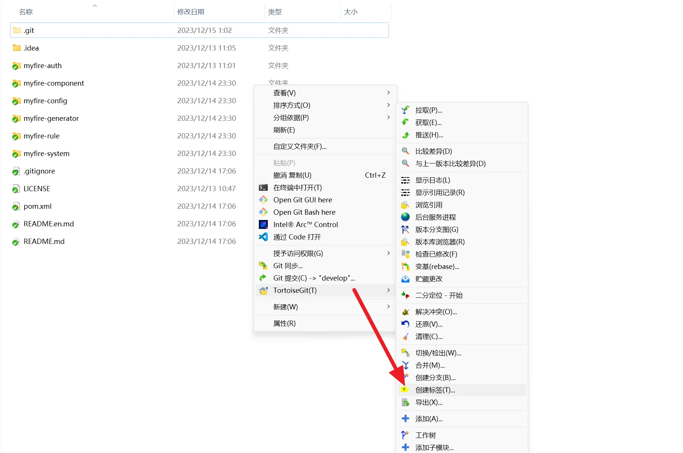683x453 pixels.
Task: Click the 名称 column header
Action: tap(26, 12)
